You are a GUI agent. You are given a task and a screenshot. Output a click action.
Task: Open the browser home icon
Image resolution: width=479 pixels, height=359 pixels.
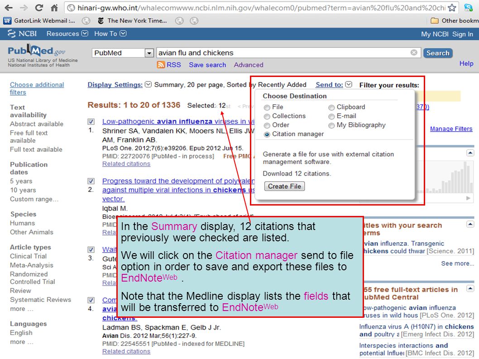point(54,8)
